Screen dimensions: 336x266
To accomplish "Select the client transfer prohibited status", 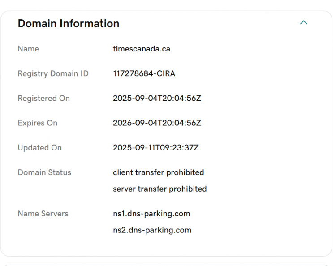I will (158, 172).
